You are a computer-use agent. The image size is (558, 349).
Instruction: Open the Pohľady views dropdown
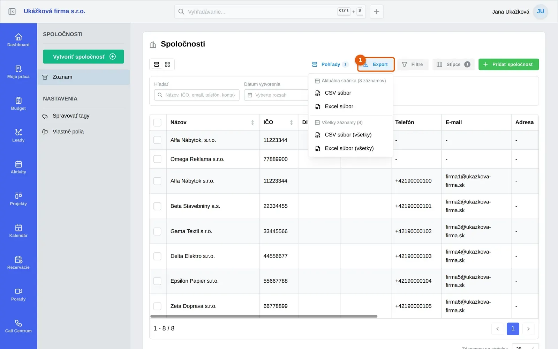click(330, 65)
